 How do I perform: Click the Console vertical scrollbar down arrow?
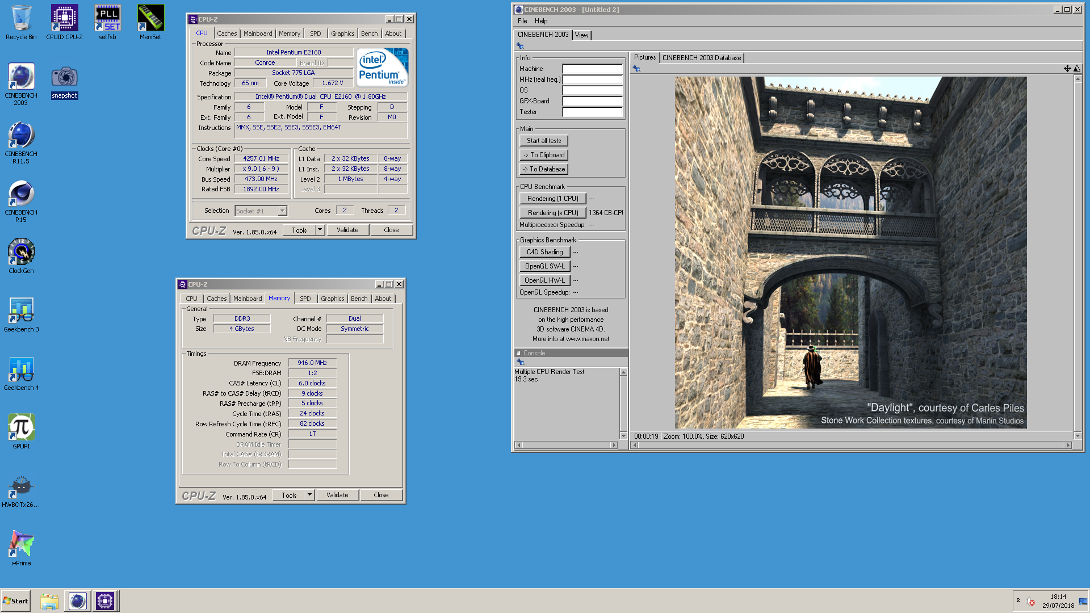[623, 436]
